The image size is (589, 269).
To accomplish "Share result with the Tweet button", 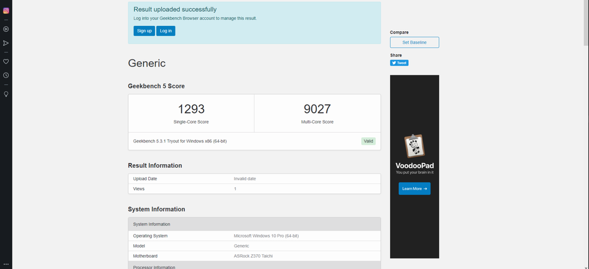I will pyautogui.click(x=399, y=63).
